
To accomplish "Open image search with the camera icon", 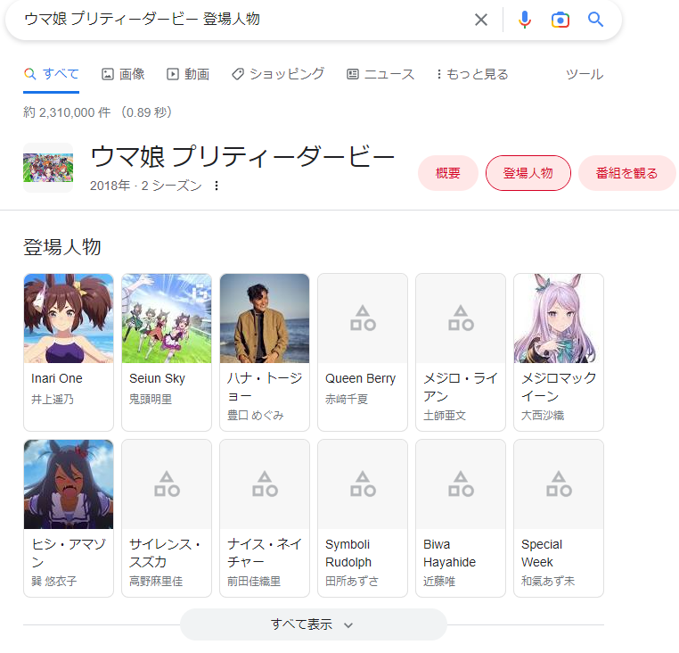I will 560,20.
